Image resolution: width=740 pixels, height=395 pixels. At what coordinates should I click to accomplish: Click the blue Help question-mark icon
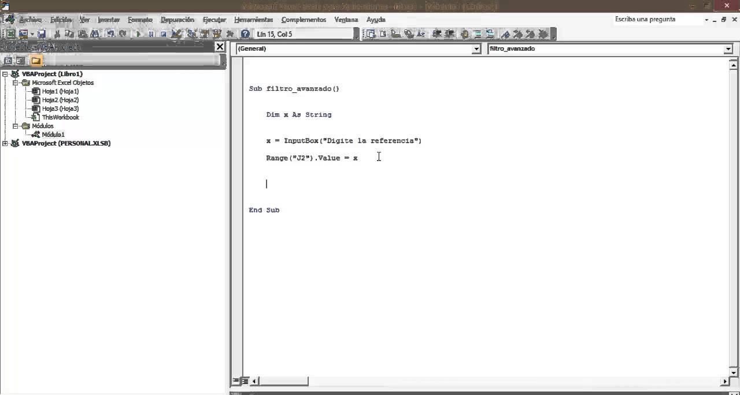245,34
